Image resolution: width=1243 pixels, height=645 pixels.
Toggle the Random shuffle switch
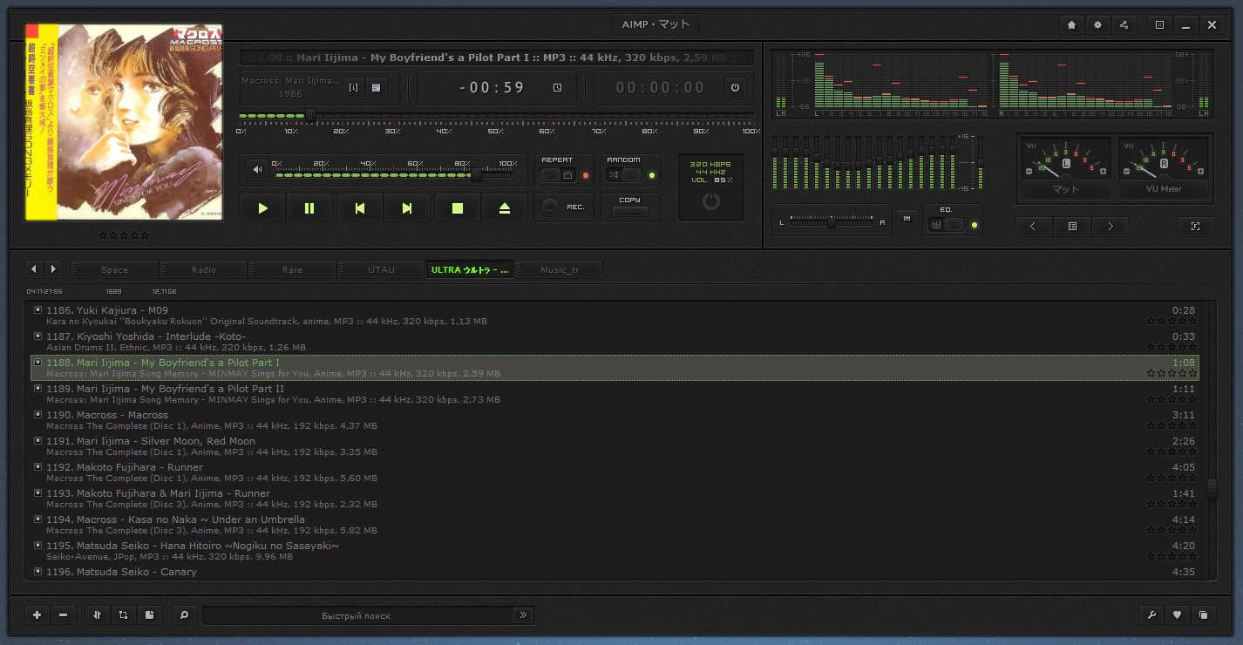point(624,175)
